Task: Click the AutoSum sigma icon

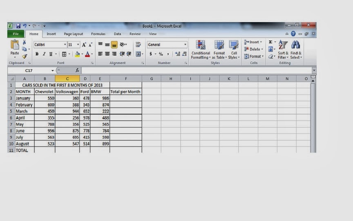Action: 270,42
